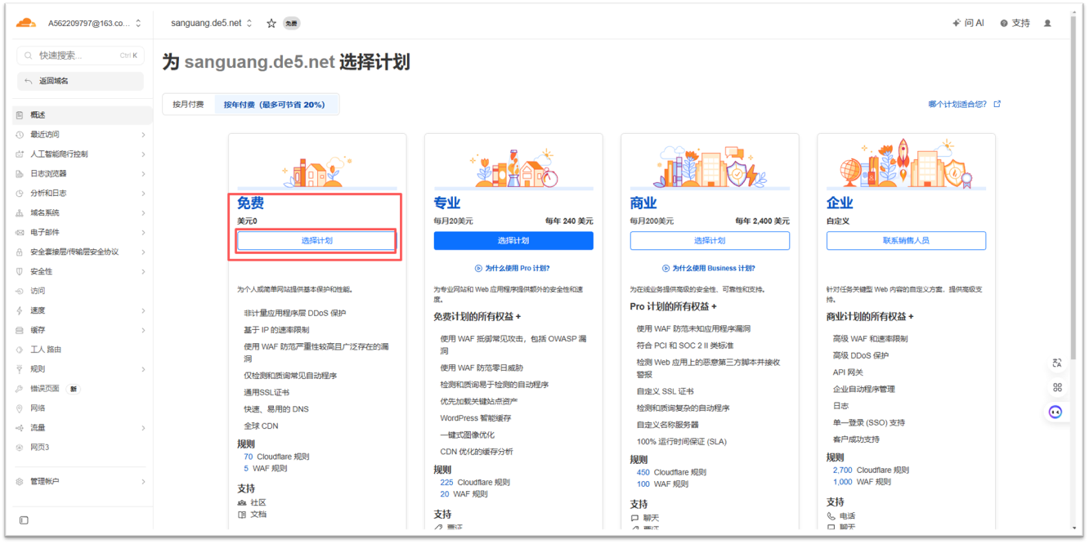
Task: Click the floating robot assistant icon
Action: (1056, 412)
